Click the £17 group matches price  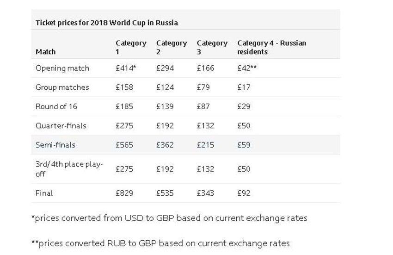pyautogui.click(x=244, y=87)
